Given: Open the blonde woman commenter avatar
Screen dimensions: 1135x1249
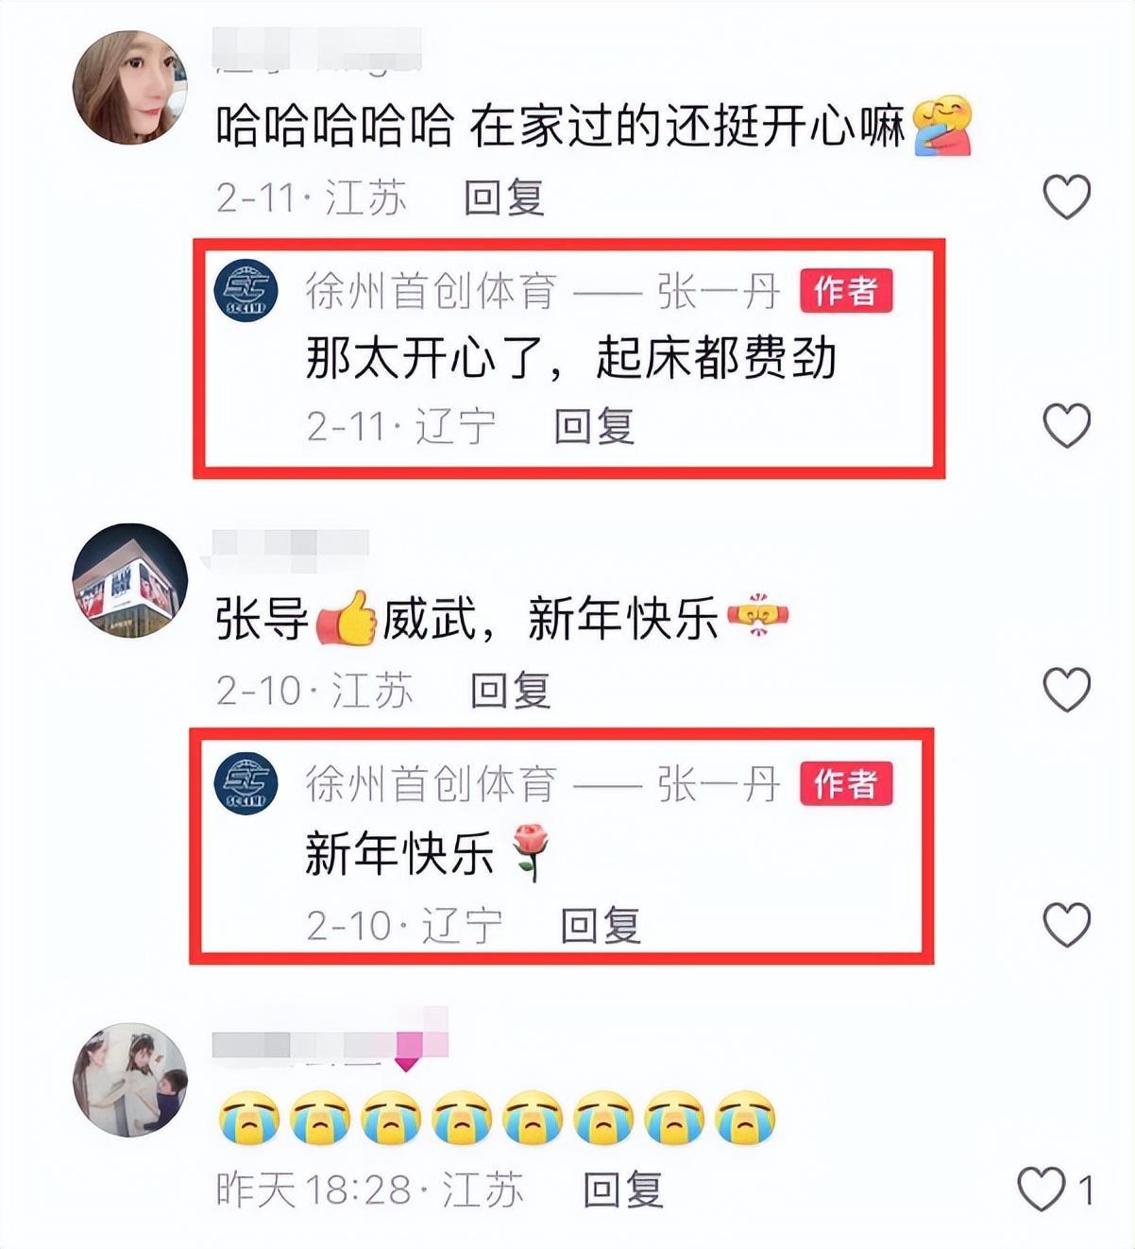Looking at the screenshot, I should (130, 88).
